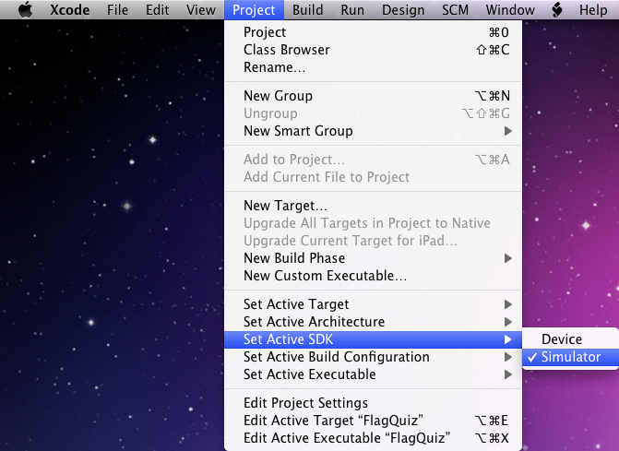The image size is (619, 451).
Task: Select the checked Simulator SDK option
Action: [570, 357]
